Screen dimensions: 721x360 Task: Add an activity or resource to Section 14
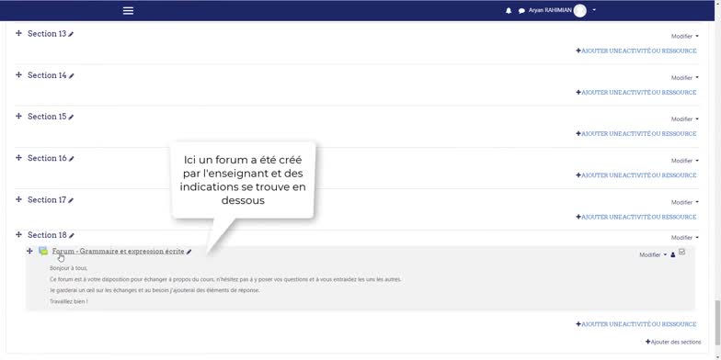point(636,92)
